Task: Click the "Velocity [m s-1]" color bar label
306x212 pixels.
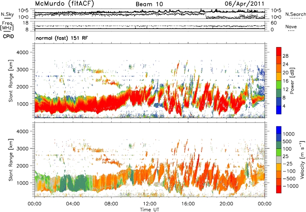Action: click(x=302, y=160)
